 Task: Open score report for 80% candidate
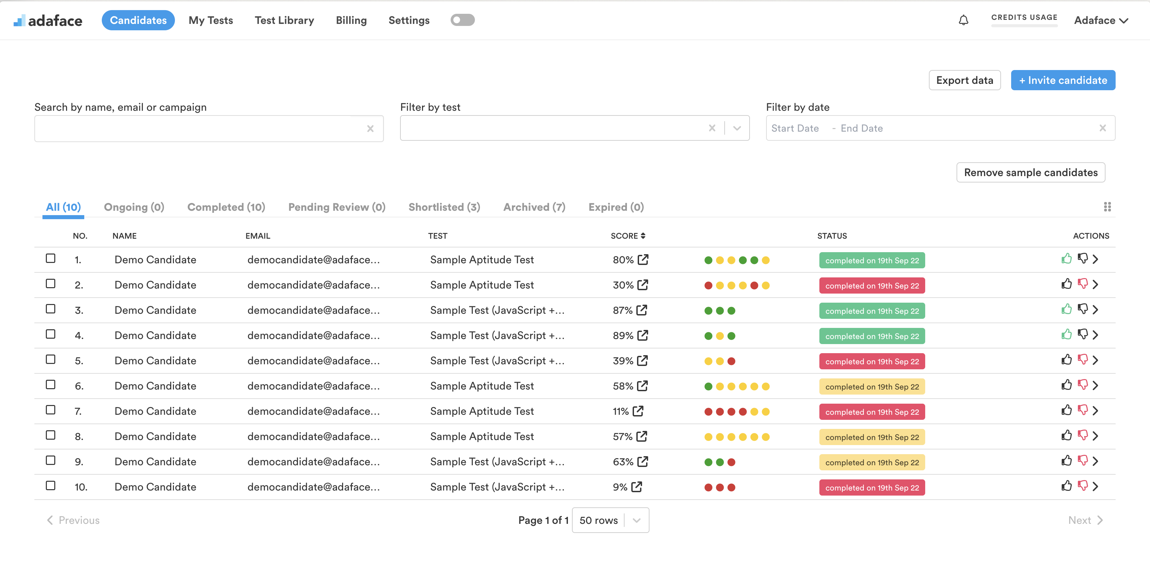(x=643, y=260)
